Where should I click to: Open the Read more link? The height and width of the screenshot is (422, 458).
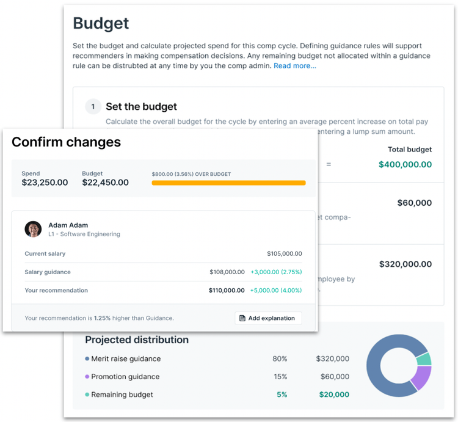(x=295, y=66)
